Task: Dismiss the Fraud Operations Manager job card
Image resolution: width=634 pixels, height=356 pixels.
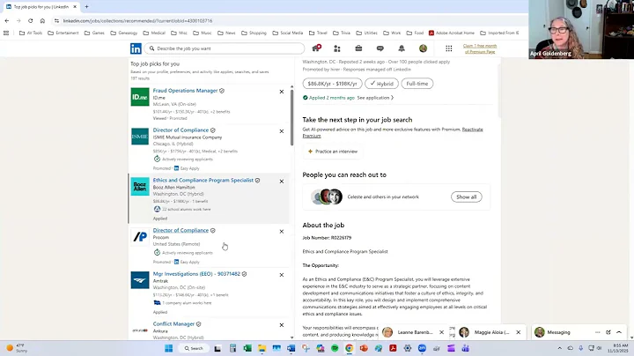Action: (x=282, y=92)
